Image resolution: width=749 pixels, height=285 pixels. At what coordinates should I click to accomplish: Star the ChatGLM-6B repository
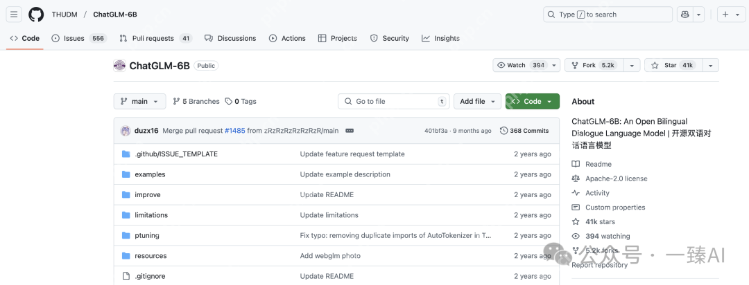[x=670, y=66]
